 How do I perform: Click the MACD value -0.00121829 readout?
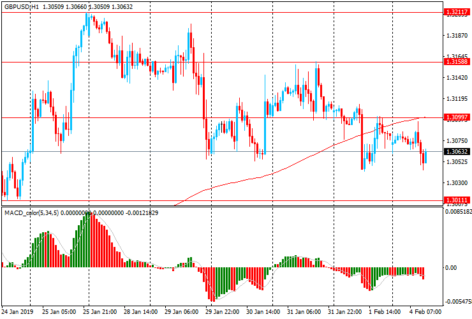[x=142, y=213]
